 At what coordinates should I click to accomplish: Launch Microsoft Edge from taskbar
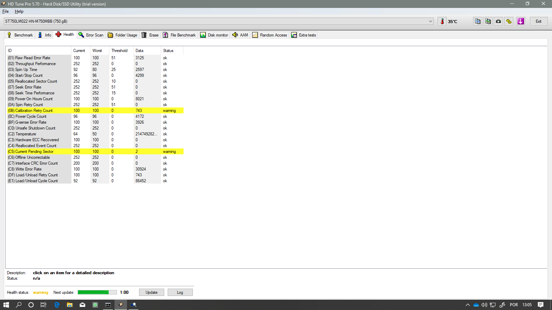[57, 305]
